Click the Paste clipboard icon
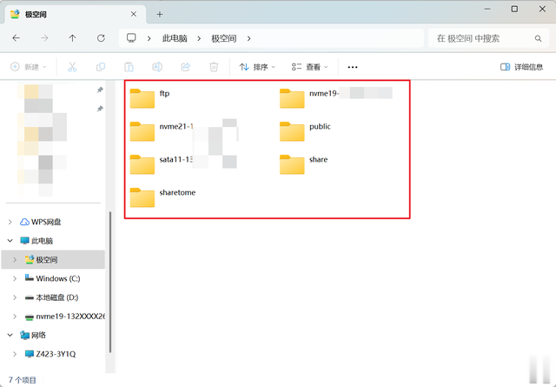The image size is (556, 387). tap(129, 67)
